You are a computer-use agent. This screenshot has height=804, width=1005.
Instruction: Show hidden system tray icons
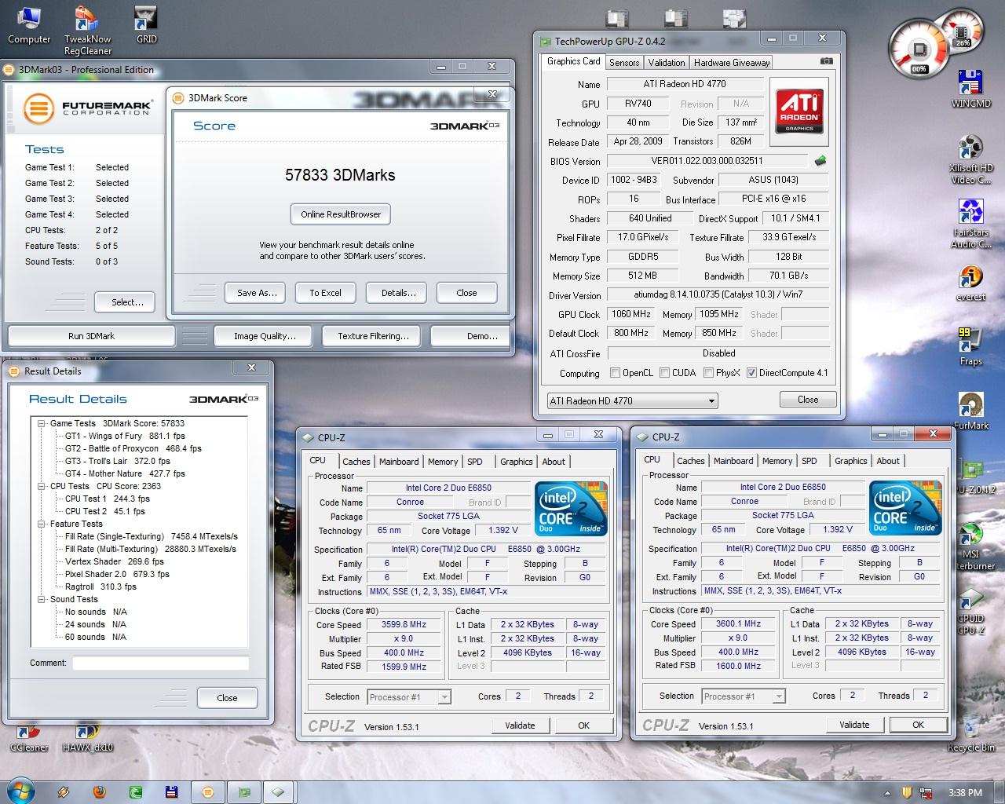click(888, 793)
